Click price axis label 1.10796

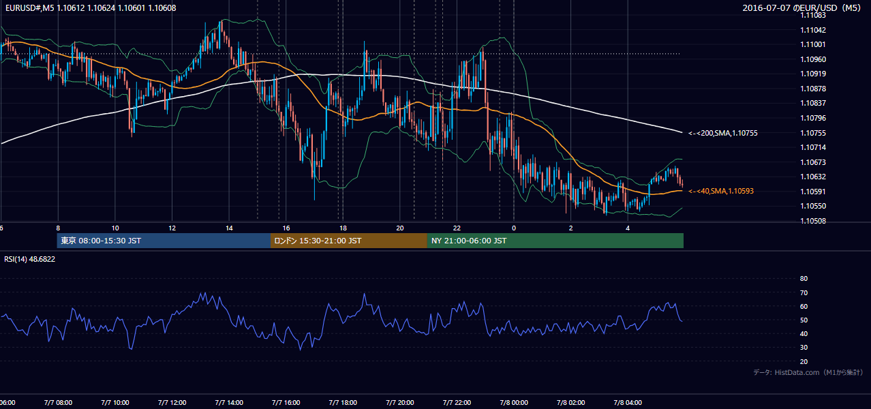[x=814, y=118]
